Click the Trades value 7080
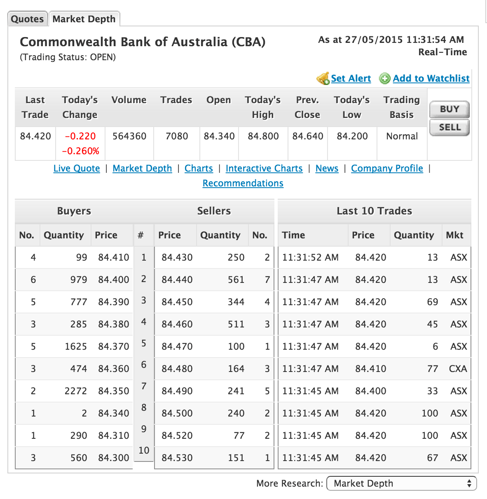 (177, 136)
